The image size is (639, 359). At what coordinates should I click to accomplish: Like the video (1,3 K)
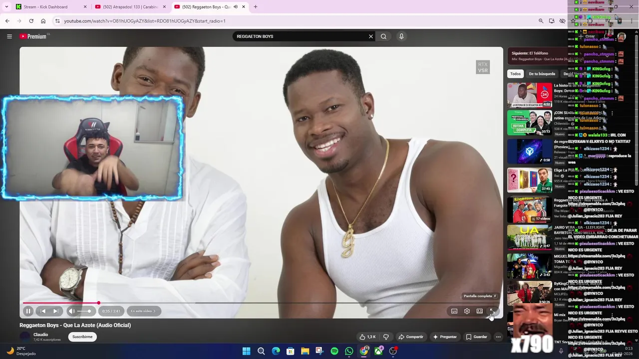click(x=368, y=337)
